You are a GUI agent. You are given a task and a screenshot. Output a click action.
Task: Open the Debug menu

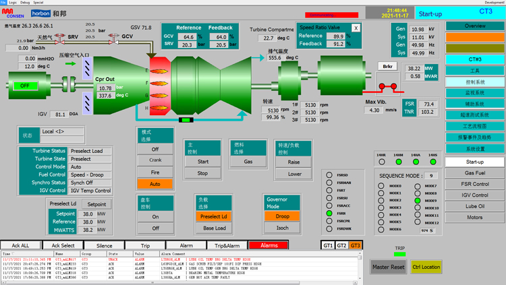pyautogui.click(x=26, y=3)
